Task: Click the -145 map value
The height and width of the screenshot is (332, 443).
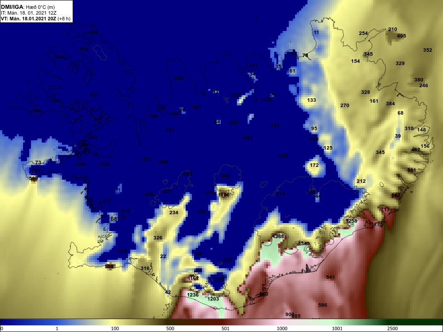Action: (283, 156)
